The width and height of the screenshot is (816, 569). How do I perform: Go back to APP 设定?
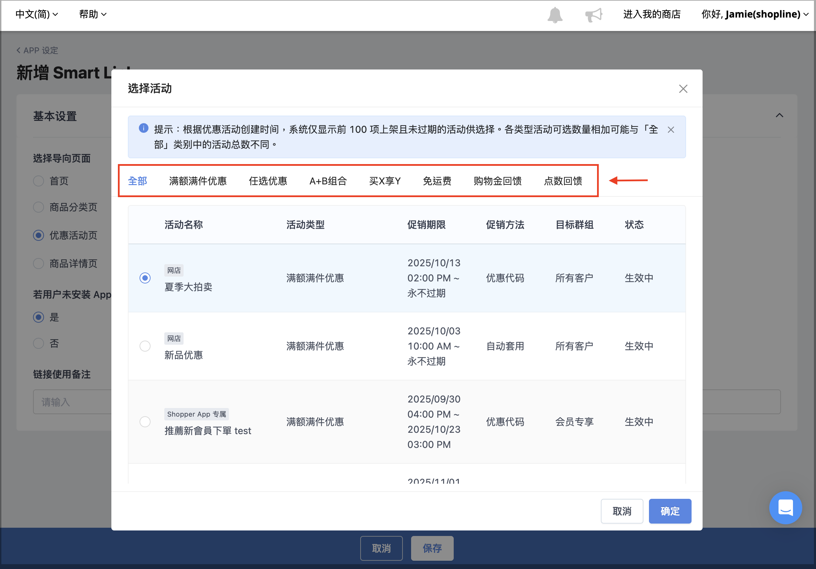tap(37, 51)
